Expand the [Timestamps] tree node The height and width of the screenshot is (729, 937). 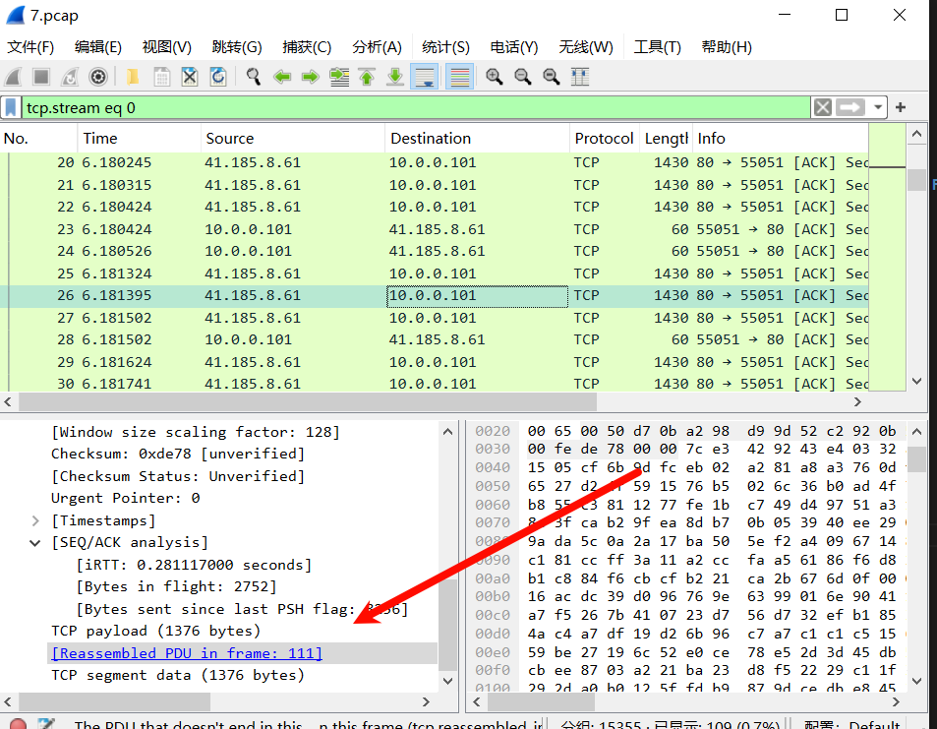[36, 520]
